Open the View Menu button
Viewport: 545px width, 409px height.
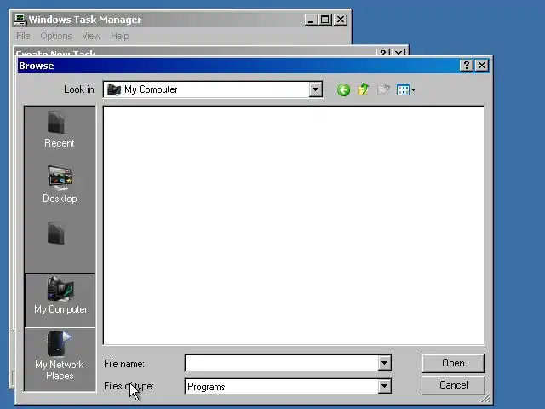405,89
